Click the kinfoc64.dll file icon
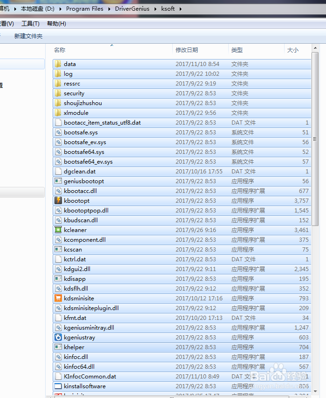The width and height of the screenshot is (326, 398). [x=58, y=366]
